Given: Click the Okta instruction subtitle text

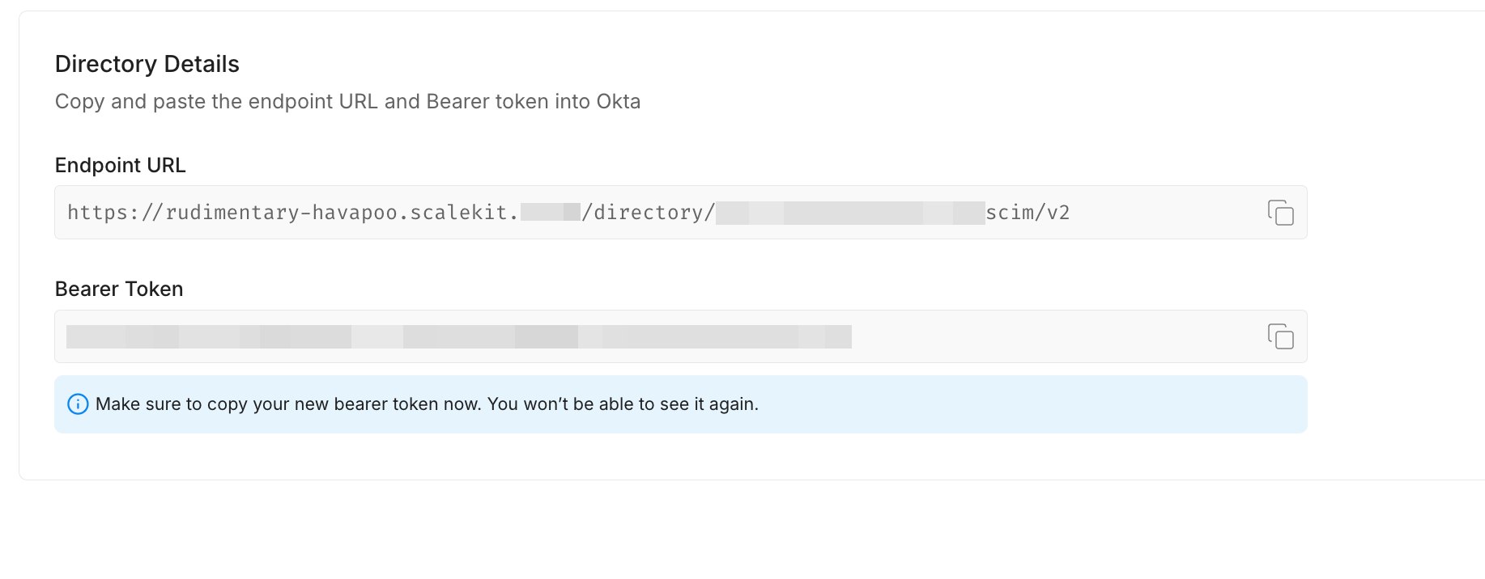Looking at the screenshot, I should tap(347, 101).
